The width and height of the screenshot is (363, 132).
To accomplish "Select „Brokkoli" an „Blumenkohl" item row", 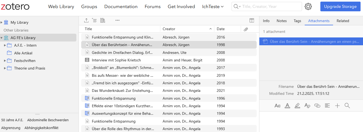I will coord(169,68).
